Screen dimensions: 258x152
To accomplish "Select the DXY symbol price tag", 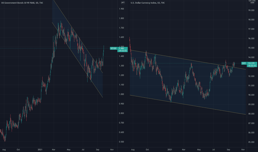I will (x=244, y=63).
